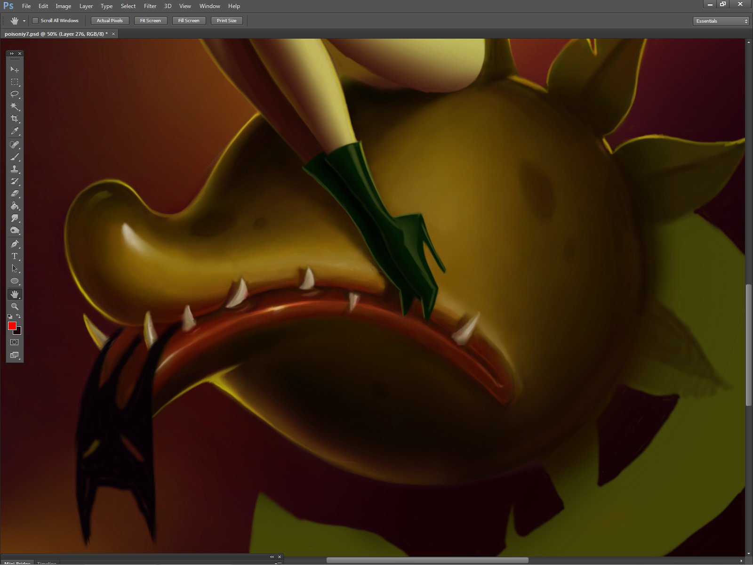753x565 pixels.
Task: Select the Brush tool
Action: point(15,157)
